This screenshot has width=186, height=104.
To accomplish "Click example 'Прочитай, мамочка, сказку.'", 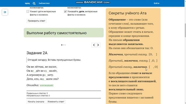I will [x=128, y=61].
